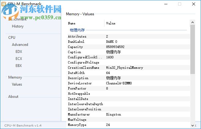Open the Advanced CPU page

click(20, 45)
